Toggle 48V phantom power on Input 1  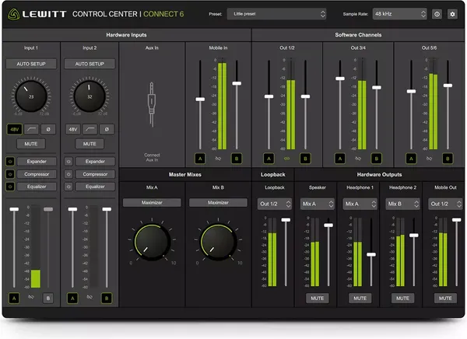(x=13, y=128)
